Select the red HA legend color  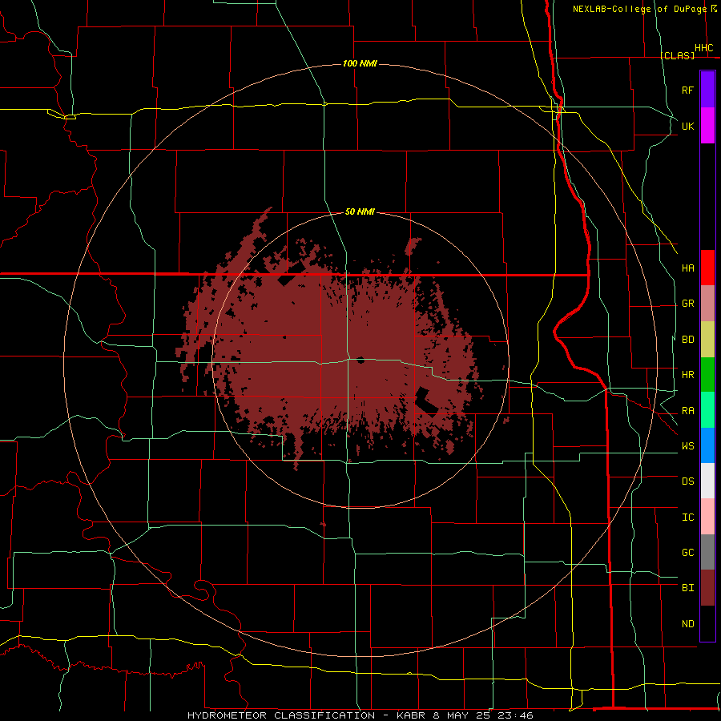[707, 268]
